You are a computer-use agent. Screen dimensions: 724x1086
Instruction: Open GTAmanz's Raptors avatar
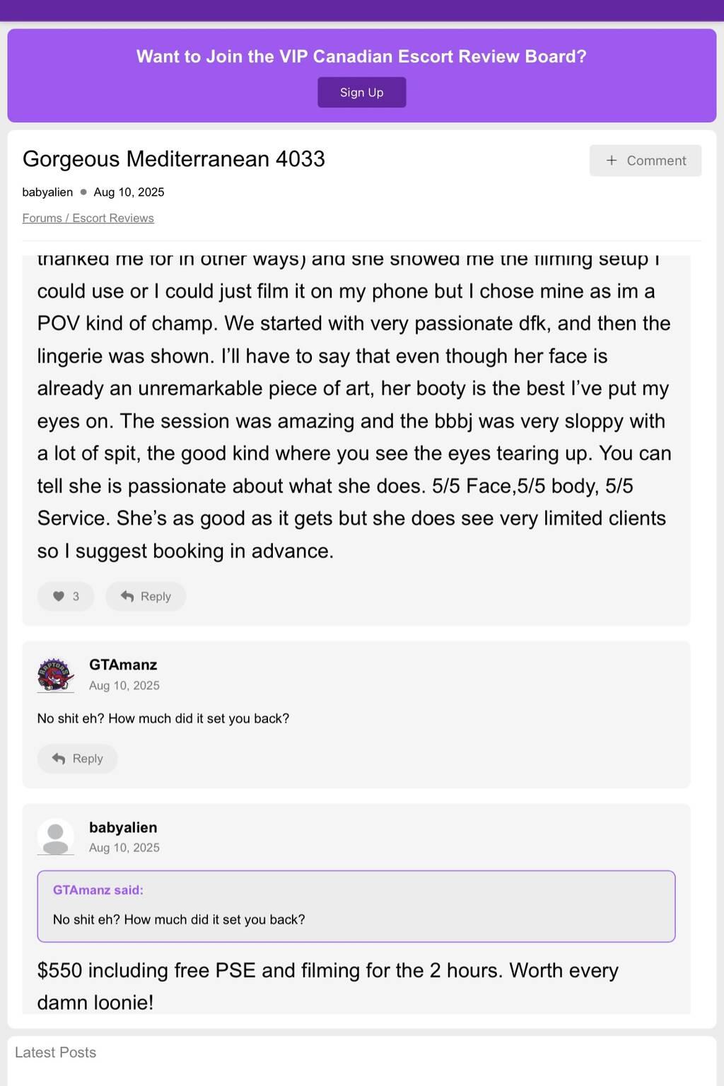pyautogui.click(x=55, y=675)
